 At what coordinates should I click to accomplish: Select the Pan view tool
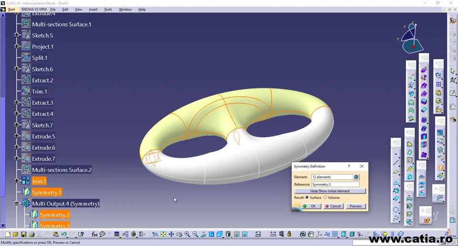pyautogui.click(x=171, y=235)
